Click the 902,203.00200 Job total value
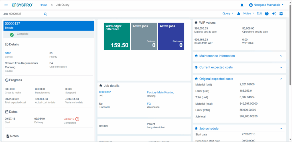292x142 pixels. (248, 116)
